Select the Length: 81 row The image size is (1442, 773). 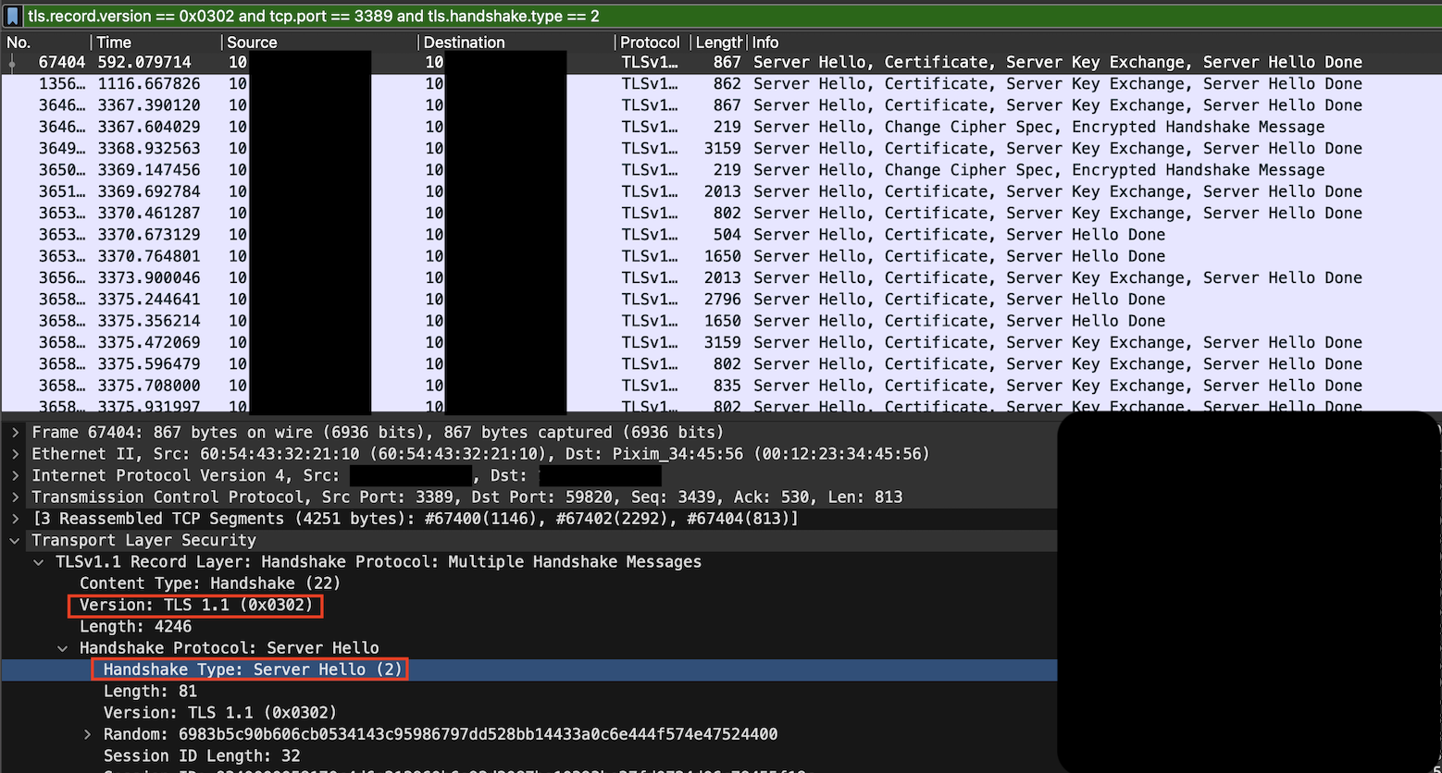(x=529, y=692)
